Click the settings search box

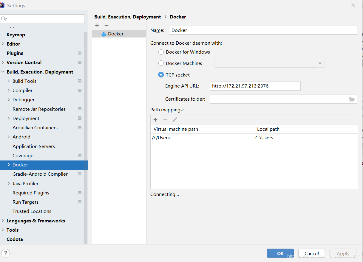[x=43, y=18]
